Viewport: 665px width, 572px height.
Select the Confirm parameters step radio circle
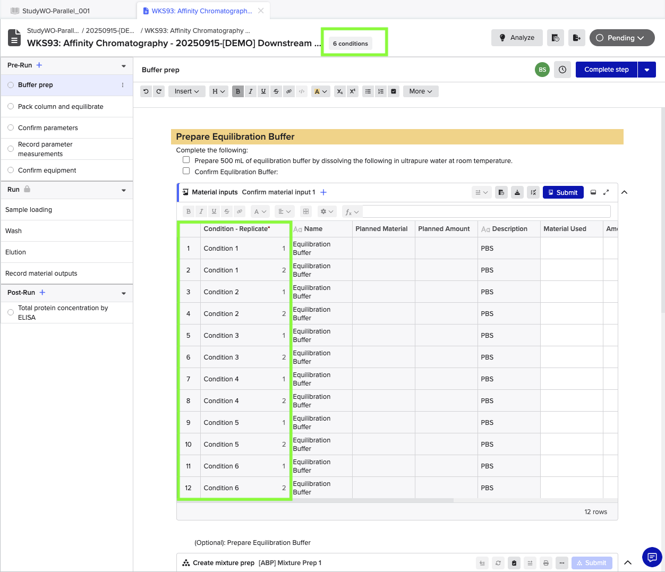(x=11, y=127)
